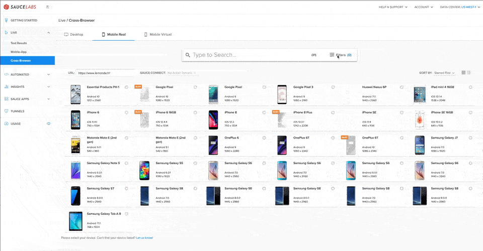Expand the Automated section chevron
The width and height of the screenshot is (483, 251).
coord(48,74)
